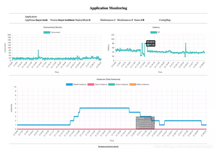The height and width of the screenshot is (151, 215).
Task: Click the 21:22:34 tooltip header in Instances chart
Action: [x=140, y=118]
